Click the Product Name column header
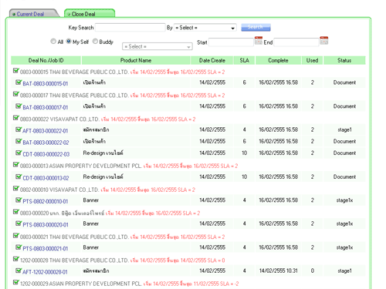 click(136, 60)
